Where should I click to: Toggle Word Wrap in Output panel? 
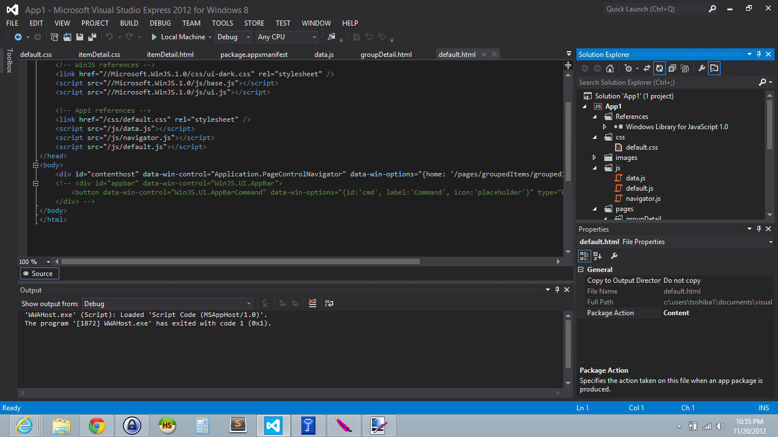coord(329,303)
